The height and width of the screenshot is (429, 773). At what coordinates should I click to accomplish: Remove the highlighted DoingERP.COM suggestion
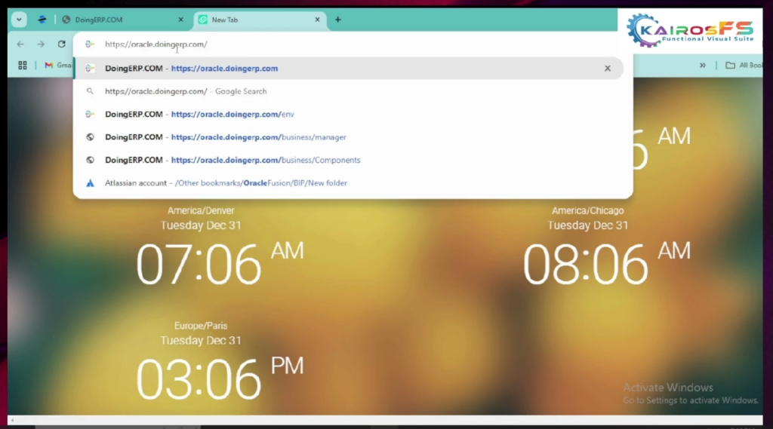point(607,69)
